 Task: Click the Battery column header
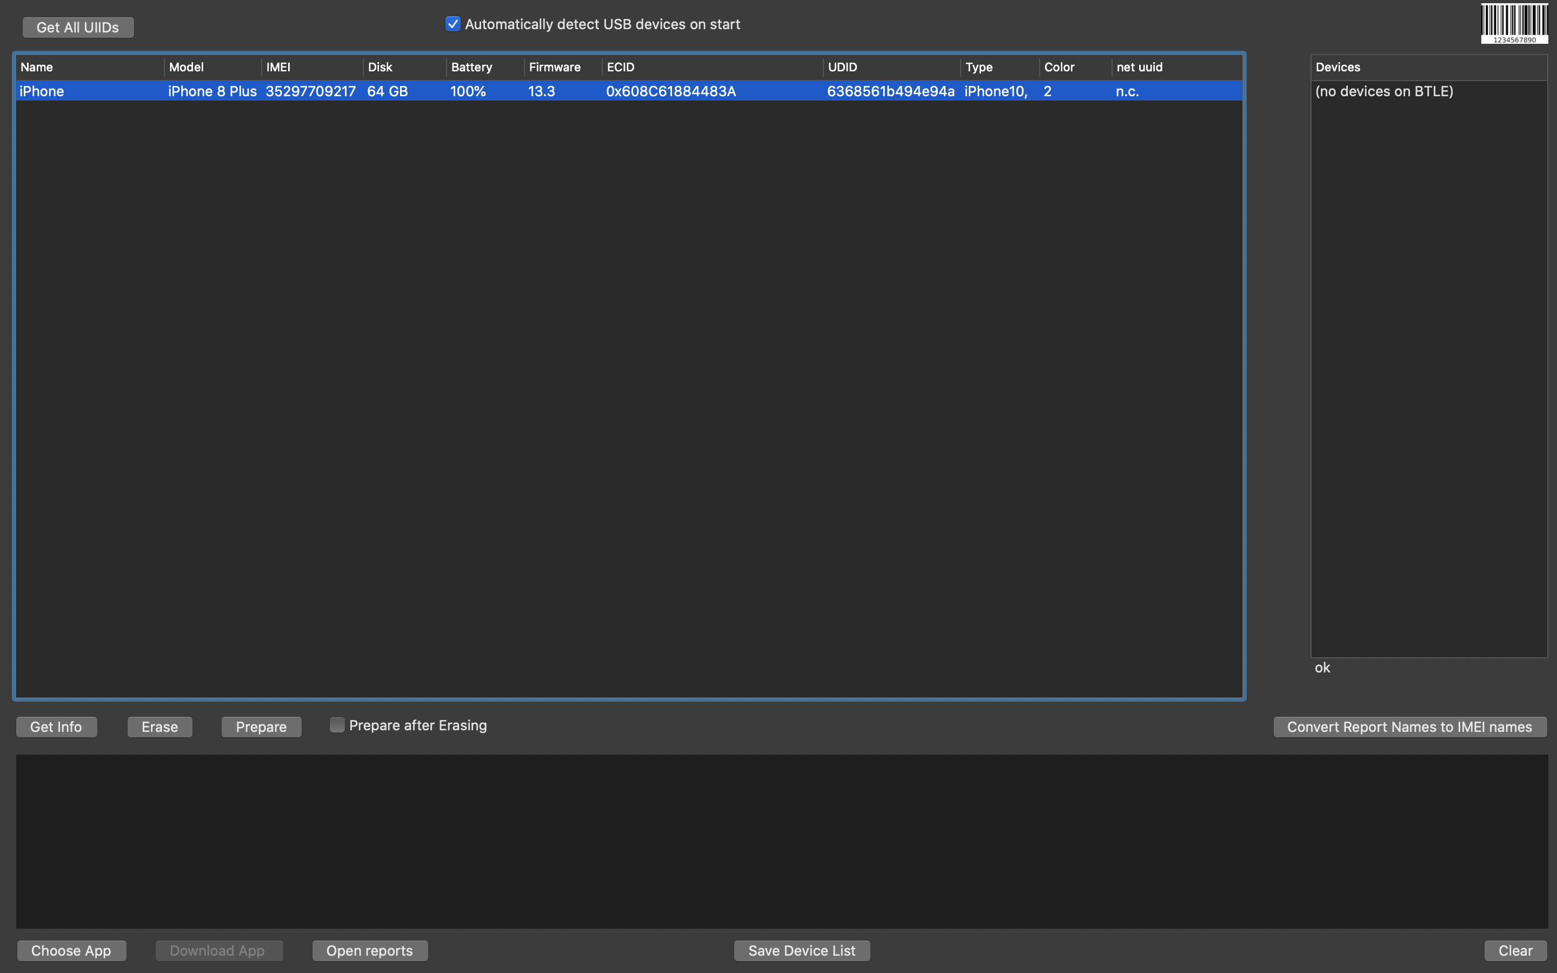click(x=485, y=67)
